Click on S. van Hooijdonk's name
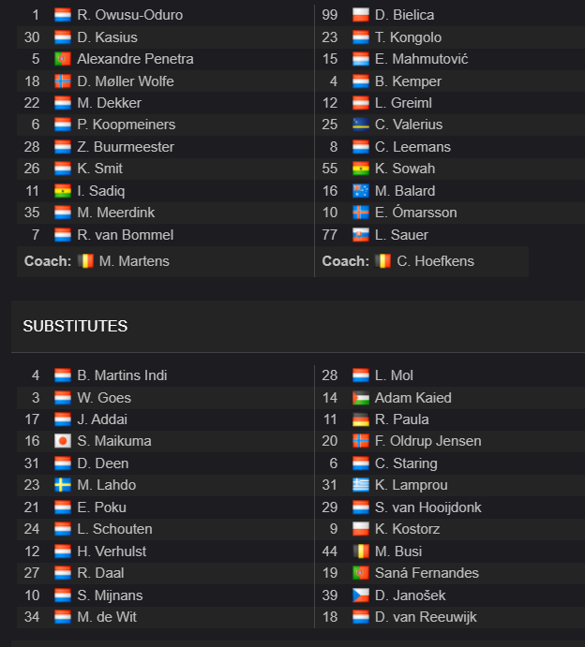Screen dimensions: 585x647 coord(428,507)
